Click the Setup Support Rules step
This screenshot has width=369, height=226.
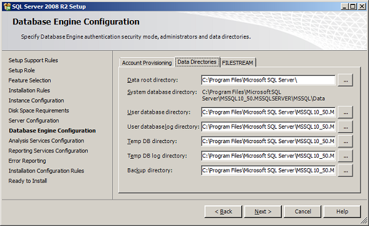tap(33, 60)
